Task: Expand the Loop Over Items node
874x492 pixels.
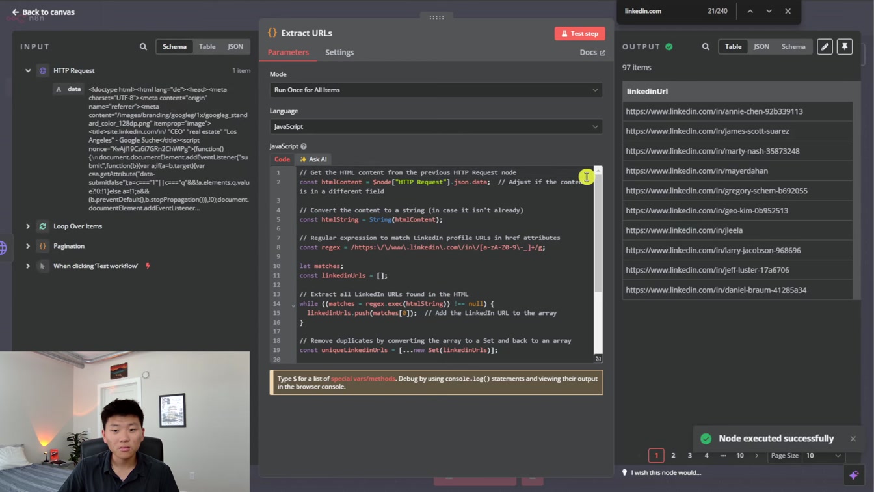Action: pos(28,226)
